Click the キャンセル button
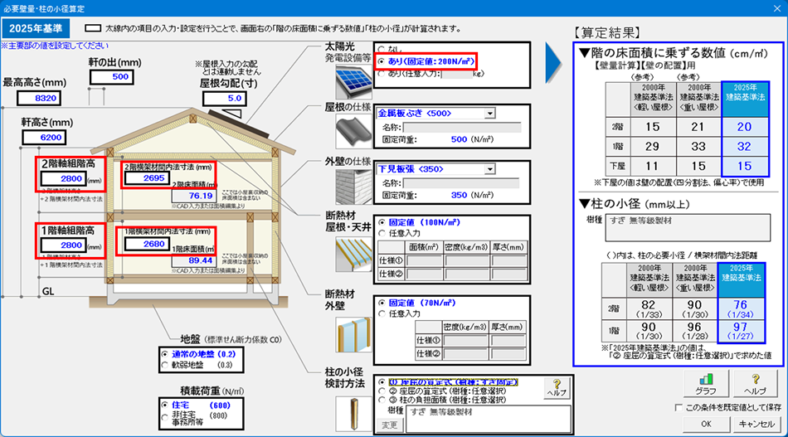Screen dimensions: 788x437 pyautogui.click(x=756, y=424)
